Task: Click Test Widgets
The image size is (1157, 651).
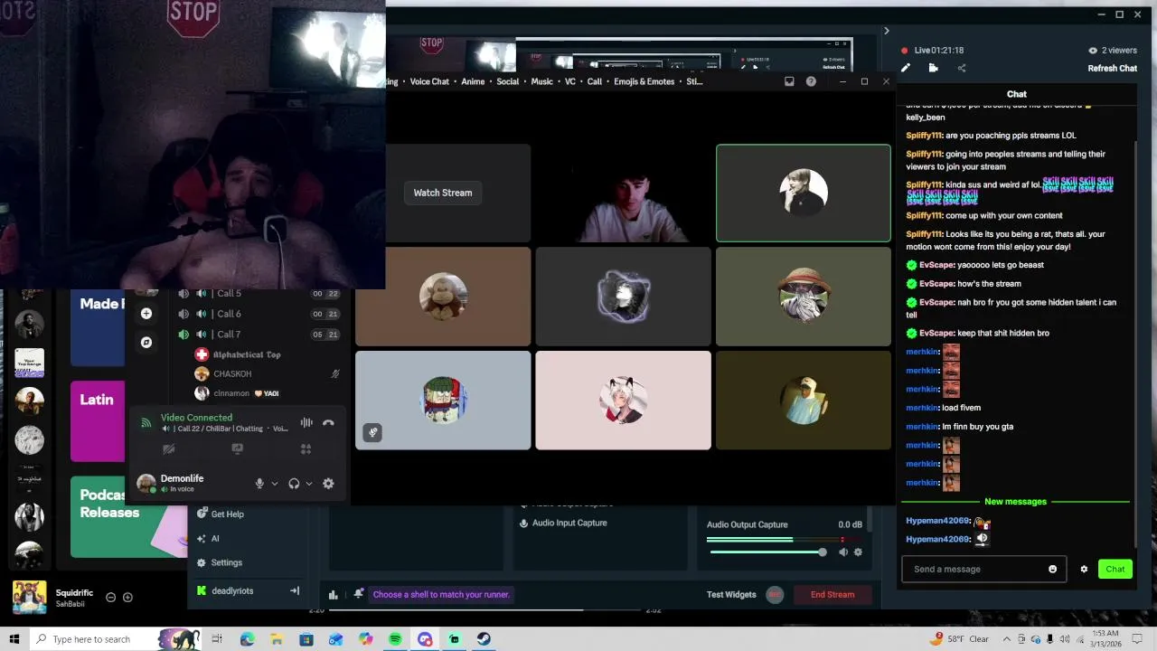Action: pos(731,594)
